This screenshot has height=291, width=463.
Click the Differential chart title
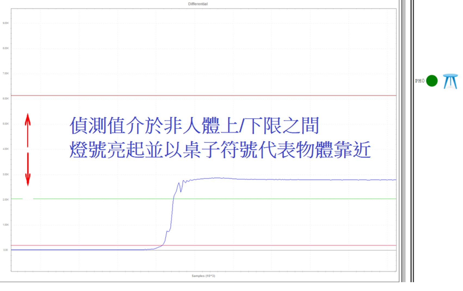(x=198, y=4)
